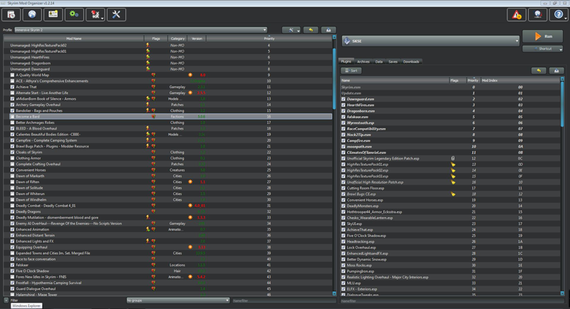Open the install mod from archive icon

tap(11, 14)
